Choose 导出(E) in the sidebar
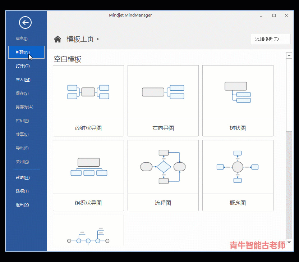The width and height of the screenshot is (299, 262). point(22,148)
